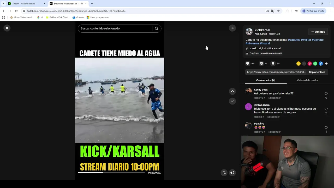Image resolution: width=334 pixels, height=188 pixels.
Task: Toggle the auto-scroll icon beside volume
Action: coord(224,173)
